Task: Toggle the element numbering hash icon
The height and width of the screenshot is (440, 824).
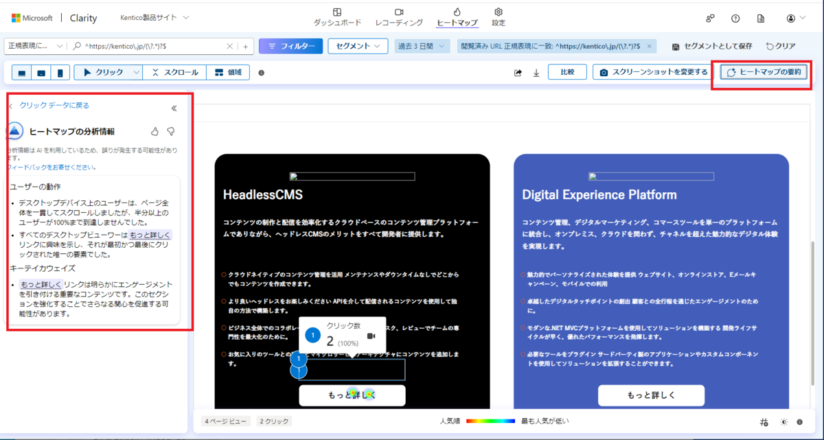Action: pos(765,421)
